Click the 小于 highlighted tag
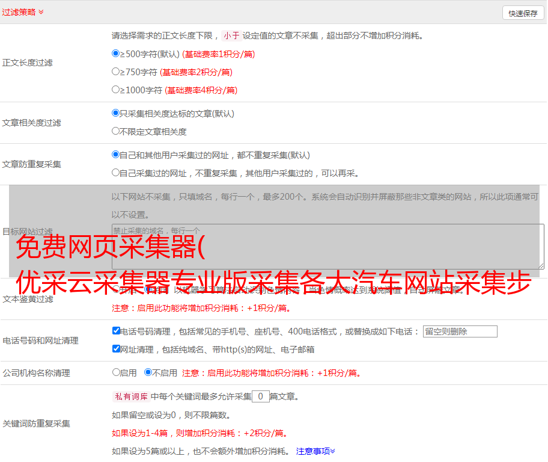This screenshot has height=462, width=548. [x=231, y=35]
